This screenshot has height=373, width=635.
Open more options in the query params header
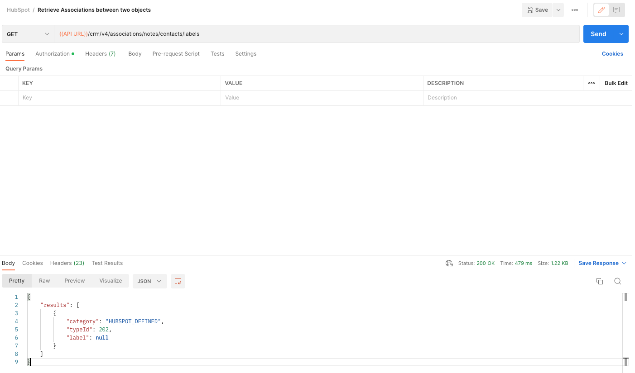click(x=591, y=83)
